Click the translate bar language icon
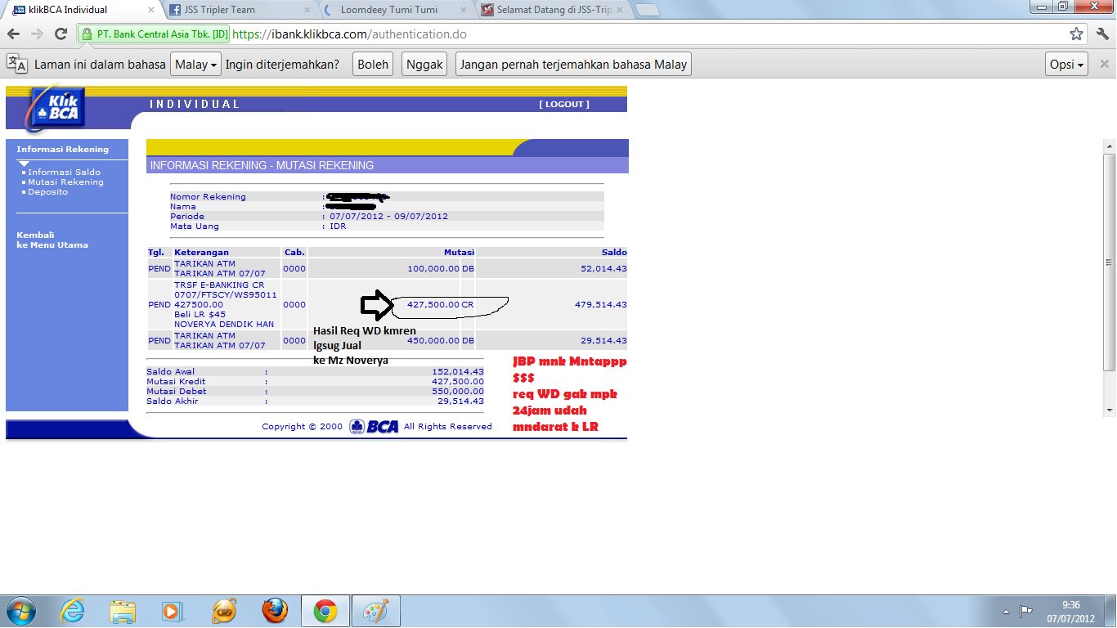The height and width of the screenshot is (628, 1117). pyautogui.click(x=17, y=64)
